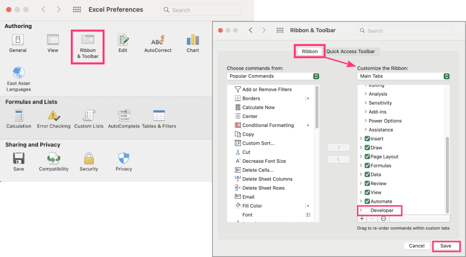Select the Cut command
Viewport: 466px width, 257px height.
point(242,152)
